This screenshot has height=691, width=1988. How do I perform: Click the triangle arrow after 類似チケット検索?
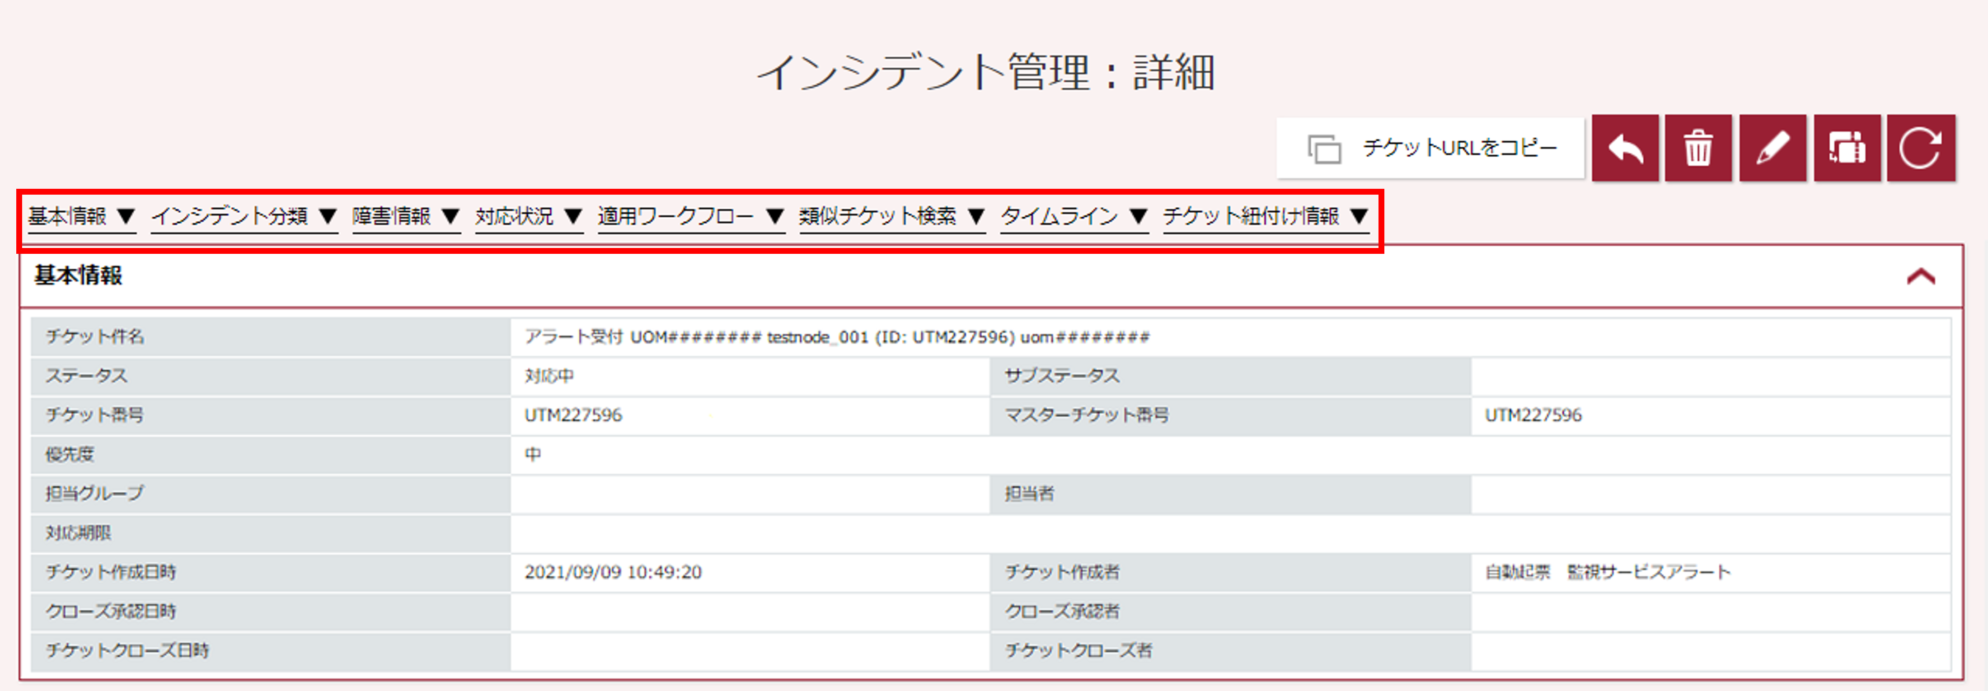[975, 216]
